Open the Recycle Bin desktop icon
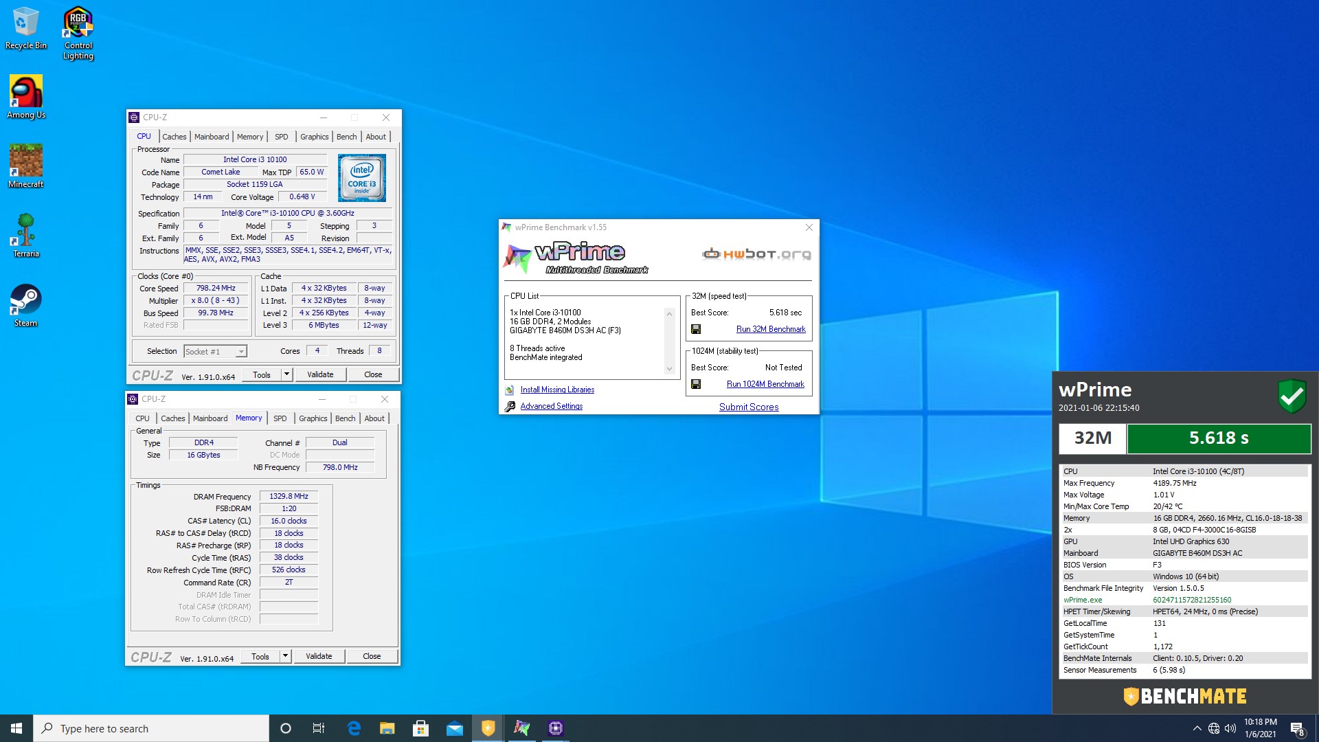The height and width of the screenshot is (742, 1319). 25,27
